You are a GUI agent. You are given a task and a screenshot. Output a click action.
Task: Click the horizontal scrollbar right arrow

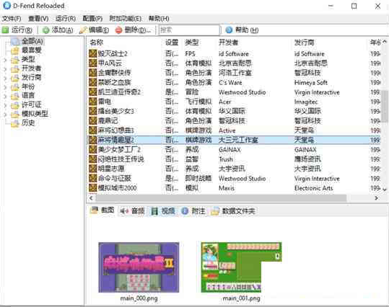pyautogui.click(x=376, y=197)
